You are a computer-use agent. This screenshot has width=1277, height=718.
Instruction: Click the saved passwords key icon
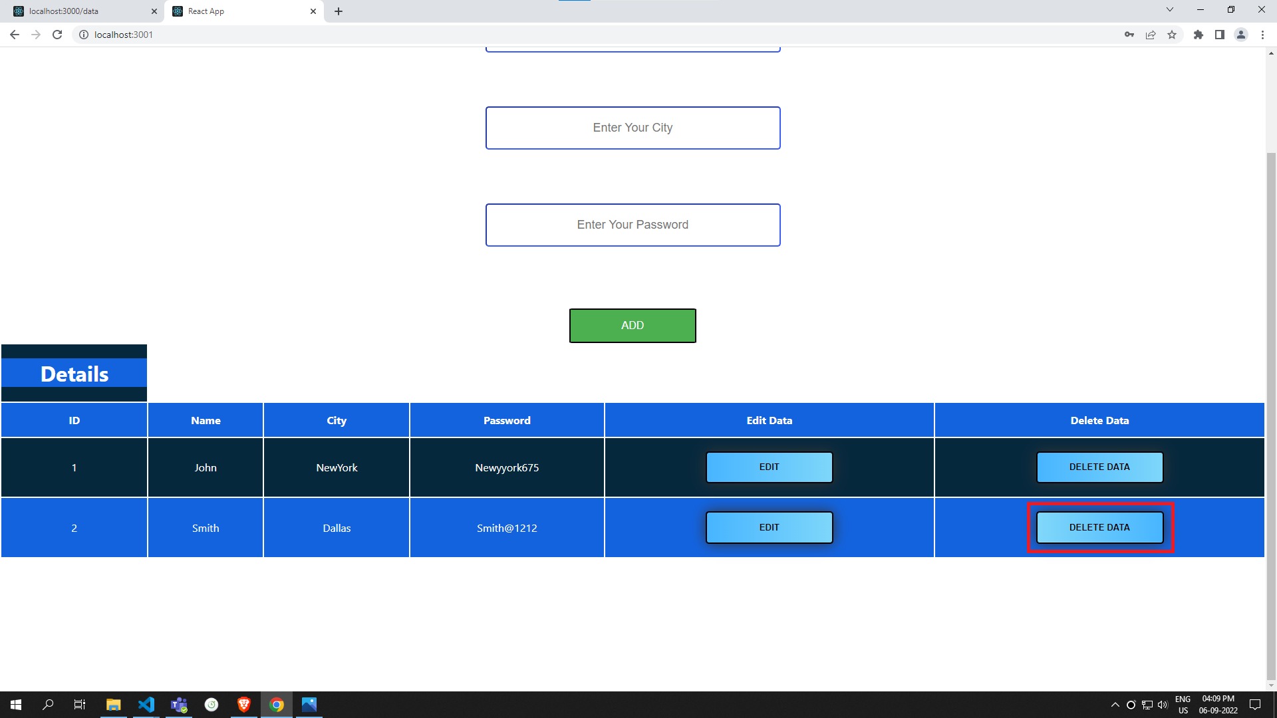1129,35
